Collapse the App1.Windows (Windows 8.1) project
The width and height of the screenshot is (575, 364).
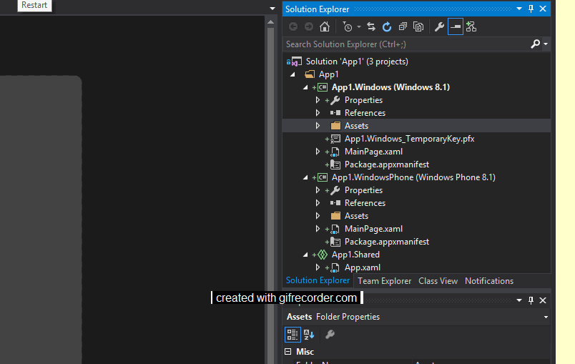[x=305, y=87]
